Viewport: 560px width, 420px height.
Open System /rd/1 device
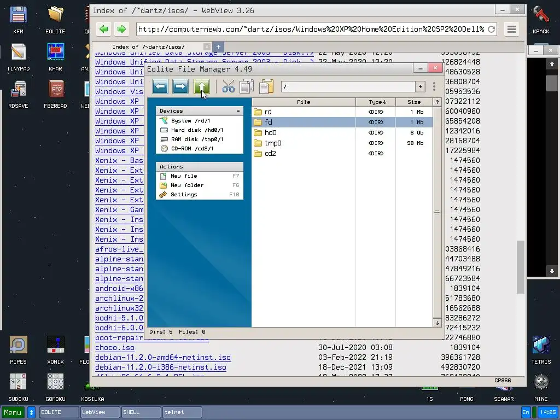point(200,121)
